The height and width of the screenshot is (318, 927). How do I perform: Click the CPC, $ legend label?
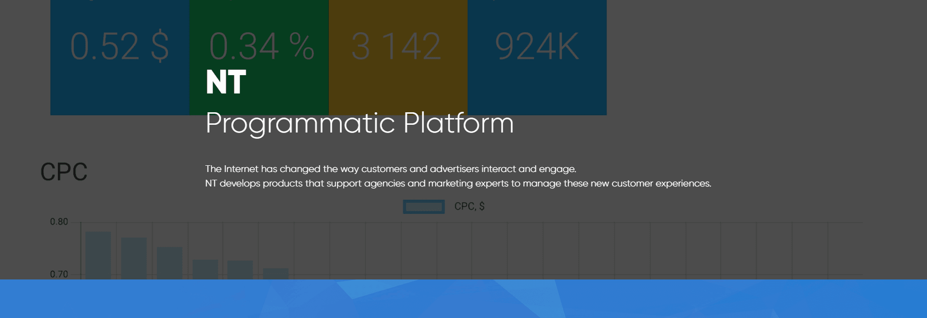tap(469, 206)
